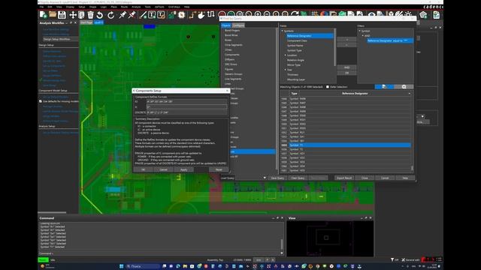Collapse the Size node in Fields
Viewport: 481px width, 270px height.
[x=286, y=70]
